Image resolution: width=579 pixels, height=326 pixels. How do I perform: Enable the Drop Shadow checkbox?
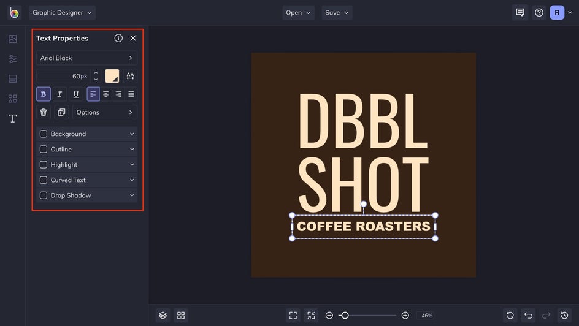click(x=44, y=195)
